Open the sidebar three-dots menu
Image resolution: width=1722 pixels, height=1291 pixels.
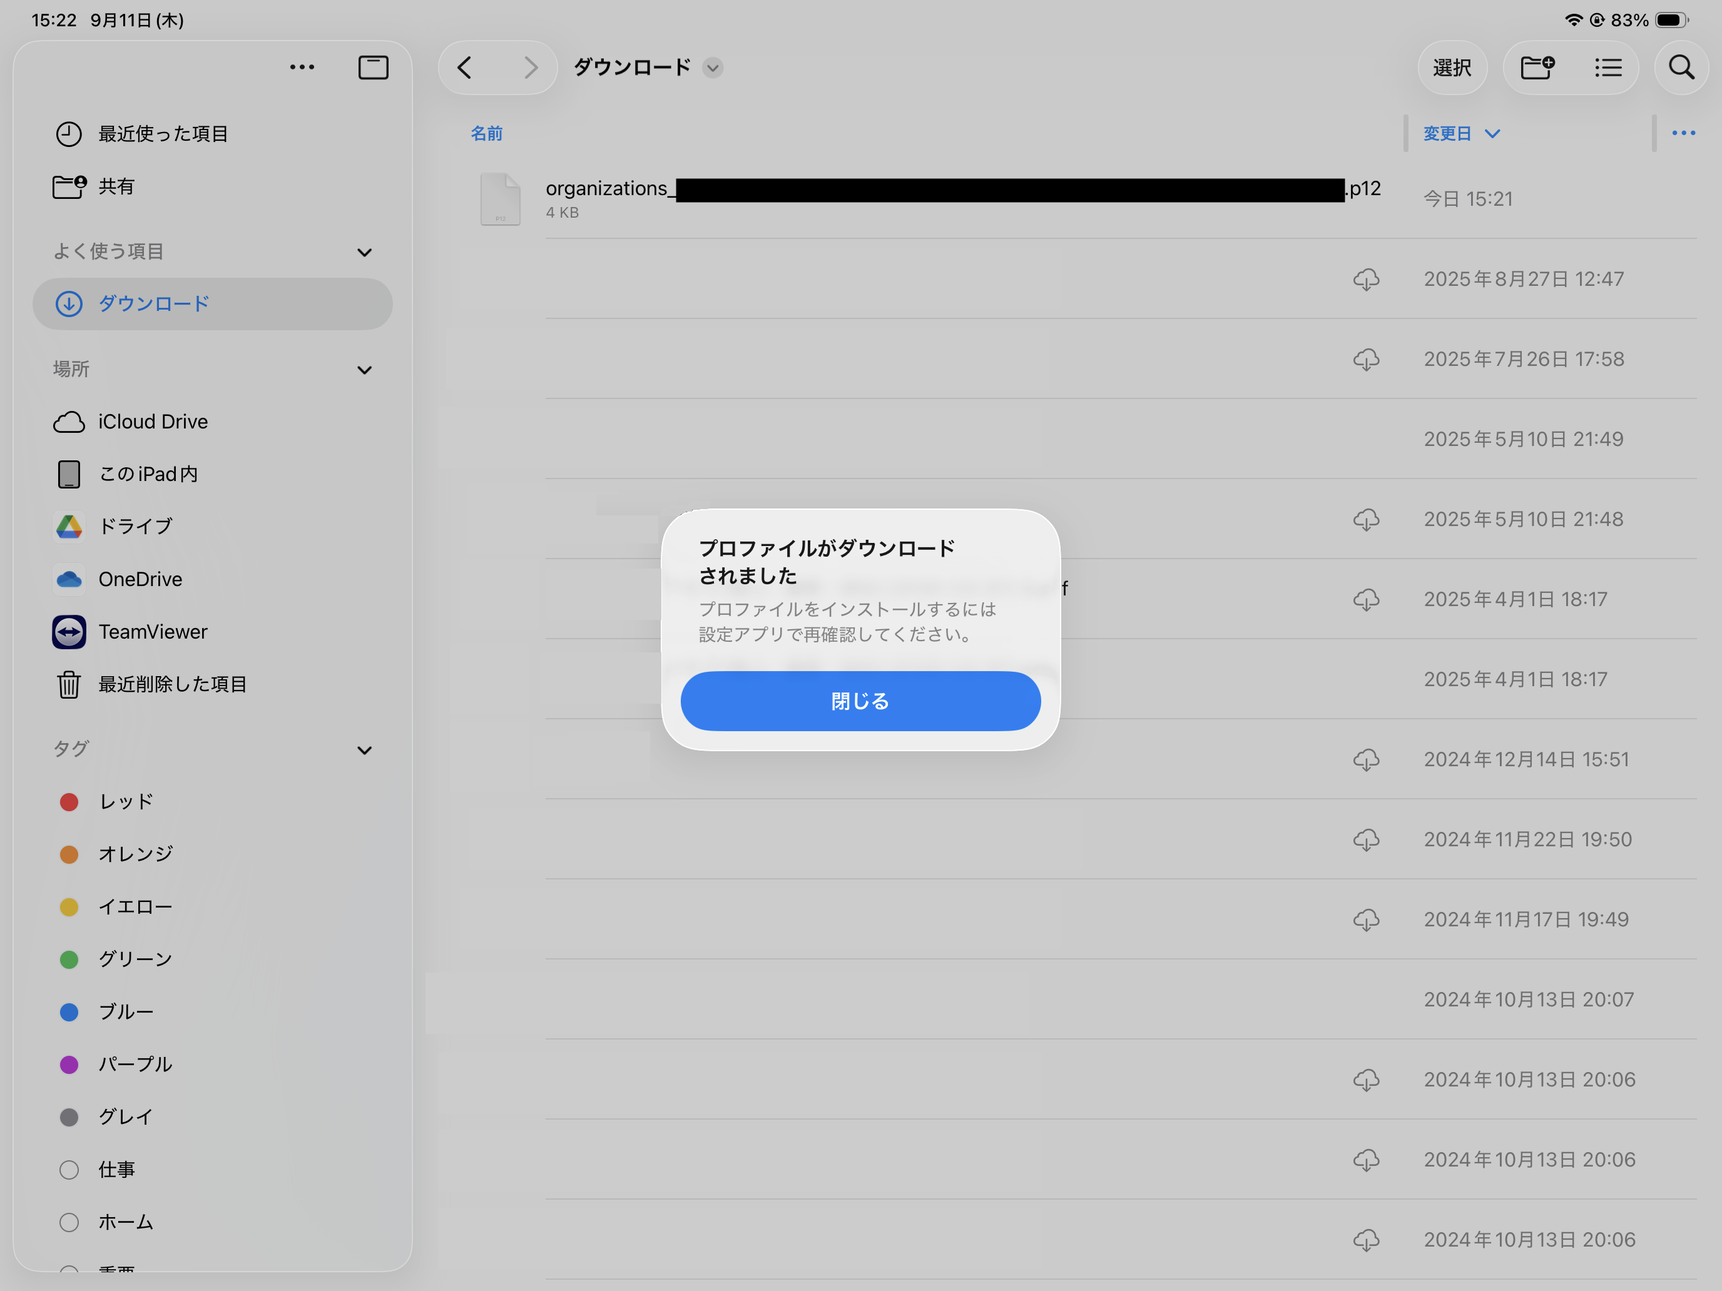tap(302, 68)
